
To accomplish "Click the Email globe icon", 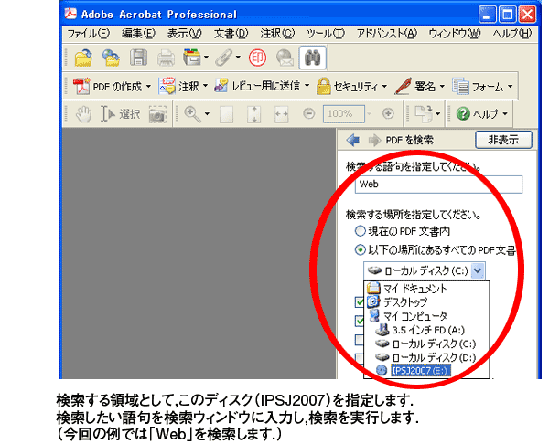I will [x=285, y=58].
